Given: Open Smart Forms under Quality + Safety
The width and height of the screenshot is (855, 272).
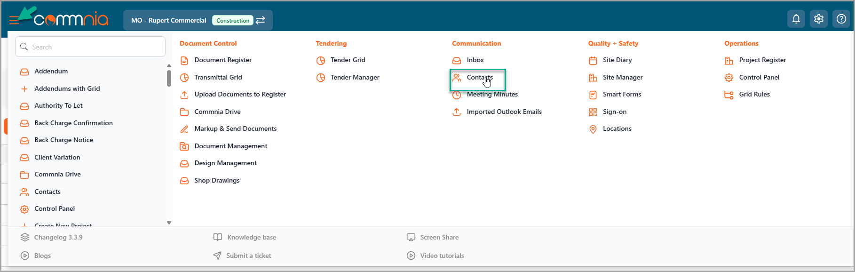Looking at the screenshot, I should tap(622, 95).
